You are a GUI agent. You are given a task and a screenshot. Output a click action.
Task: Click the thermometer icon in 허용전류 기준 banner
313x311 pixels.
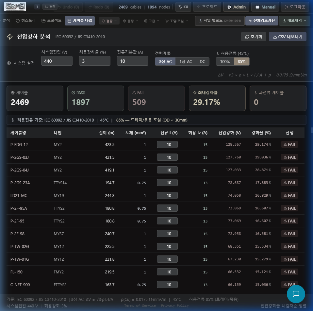[12, 120]
